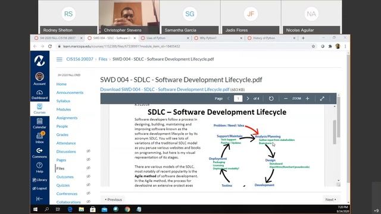Viewport: 381px width, 214px height.
Task: Open Attendance in course navigation
Action: coord(66,143)
